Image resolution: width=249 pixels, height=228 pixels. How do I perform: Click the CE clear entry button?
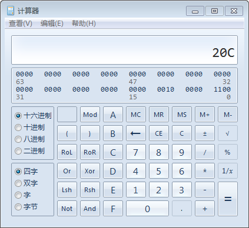coord(159,133)
